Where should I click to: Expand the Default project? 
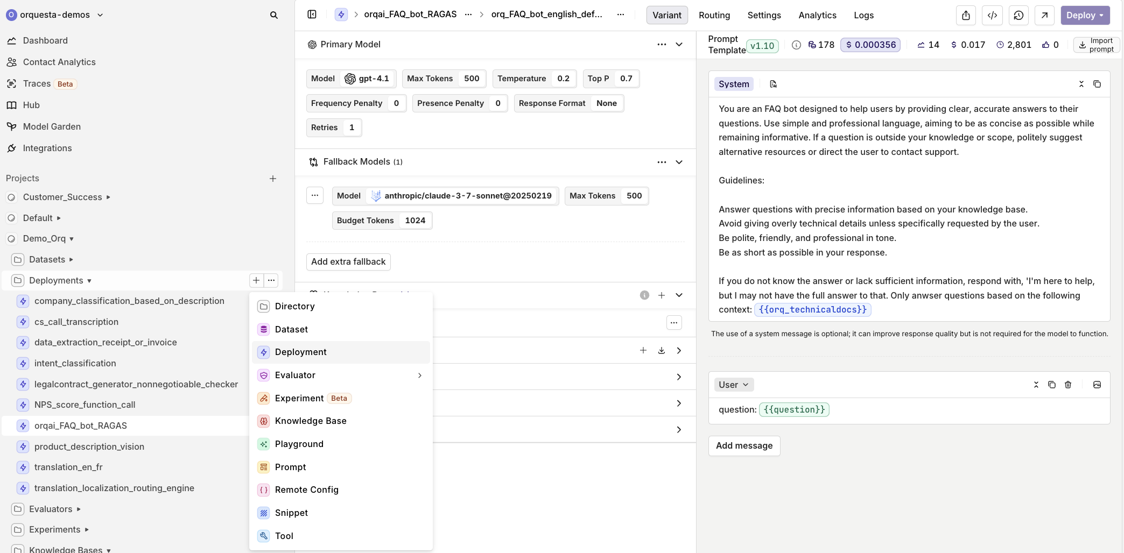[x=59, y=218]
